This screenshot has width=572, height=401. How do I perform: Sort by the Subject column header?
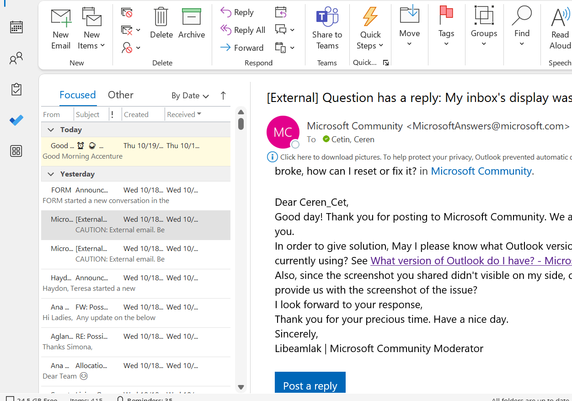point(91,115)
